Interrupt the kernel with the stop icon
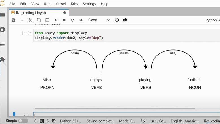Screen dimensions: 220x124 [x=64, y=20]
